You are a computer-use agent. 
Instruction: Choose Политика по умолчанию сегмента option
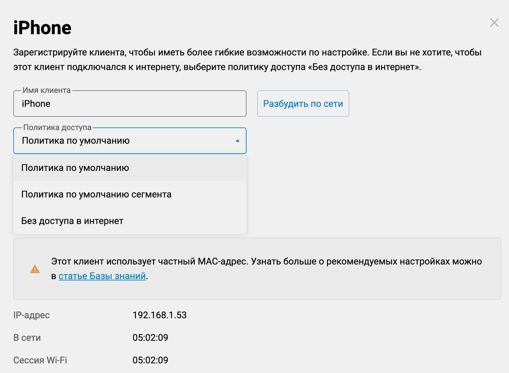coord(96,194)
